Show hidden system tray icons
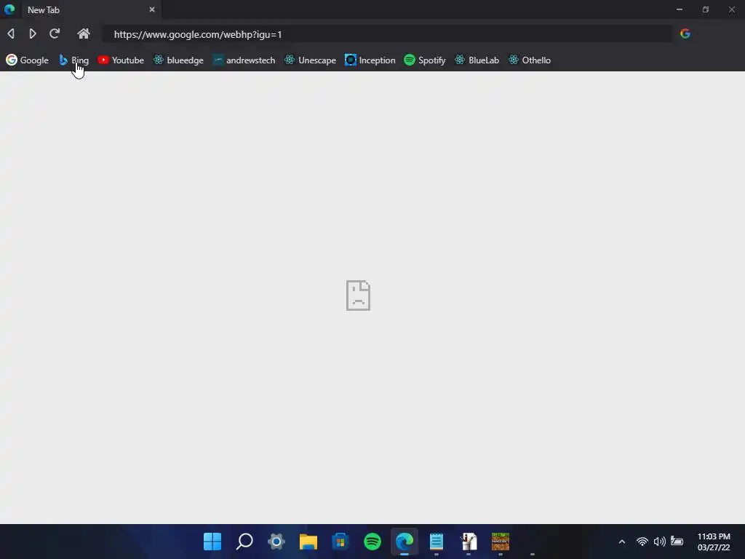 pos(622,542)
